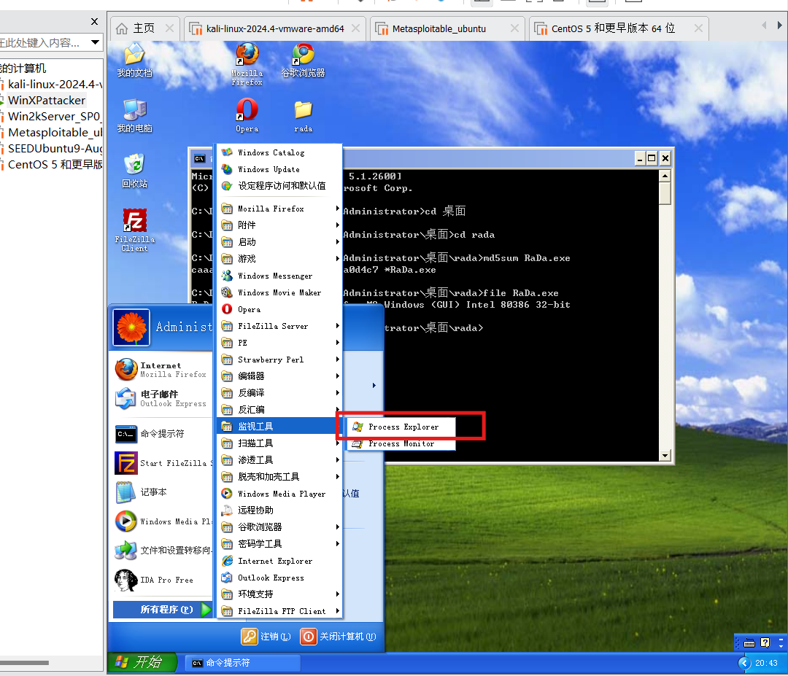This screenshot has width=788, height=676.
Task: Open the FileZilla Client desktop icon
Action: [134, 230]
